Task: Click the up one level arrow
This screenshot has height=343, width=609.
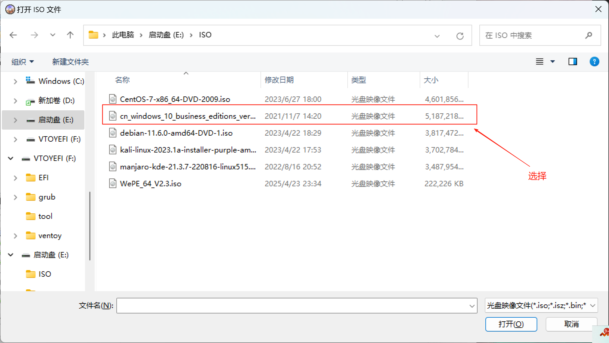Action: pos(70,35)
